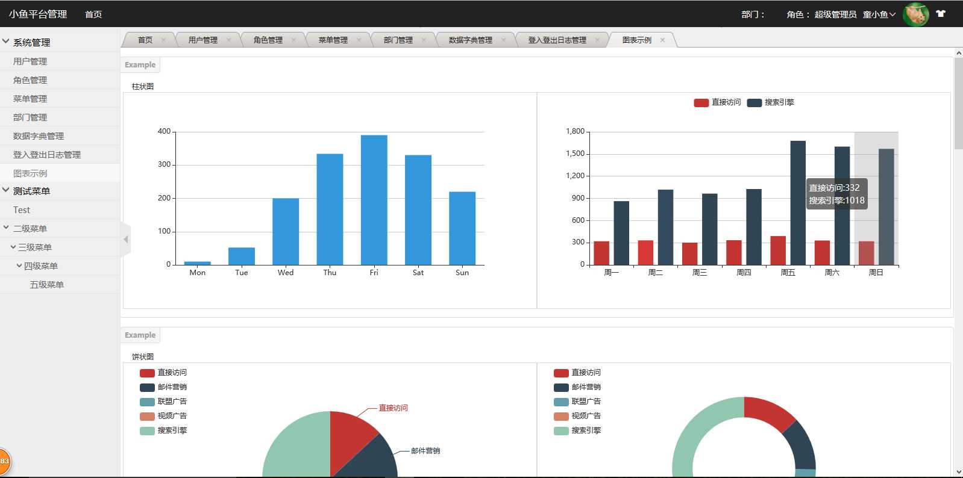Toggle 联盟广告 in left pie legend
Viewport: 963px width, 478px height.
163,402
